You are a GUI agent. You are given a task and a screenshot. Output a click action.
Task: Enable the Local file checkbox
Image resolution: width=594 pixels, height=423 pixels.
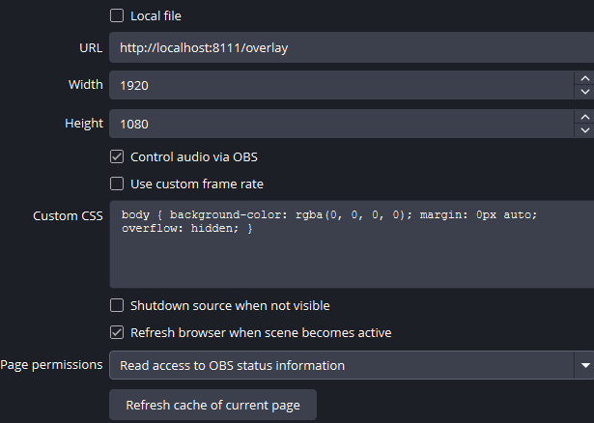tap(117, 15)
